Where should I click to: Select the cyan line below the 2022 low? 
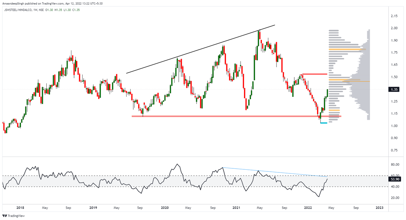[323, 123]
